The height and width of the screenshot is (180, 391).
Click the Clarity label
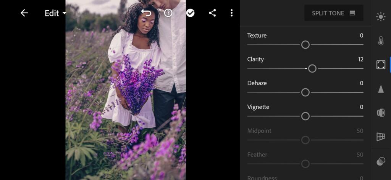(255, 59)
